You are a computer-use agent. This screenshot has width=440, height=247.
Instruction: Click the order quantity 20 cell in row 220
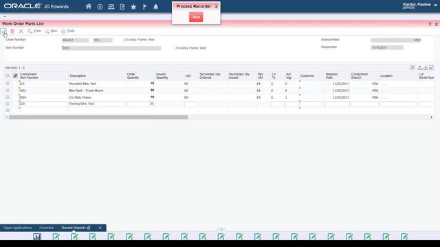(140, 104)
